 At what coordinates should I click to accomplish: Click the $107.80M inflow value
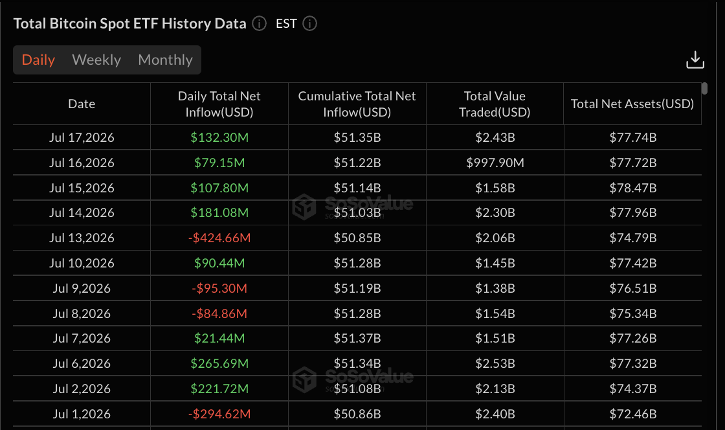pos(219,188)
